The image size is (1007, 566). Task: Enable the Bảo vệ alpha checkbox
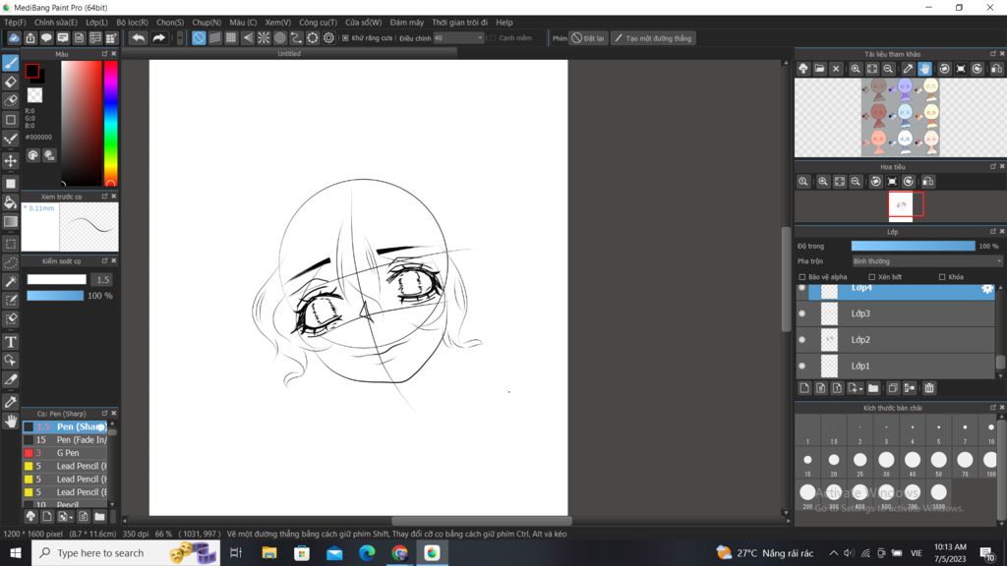tap(802, 277)
